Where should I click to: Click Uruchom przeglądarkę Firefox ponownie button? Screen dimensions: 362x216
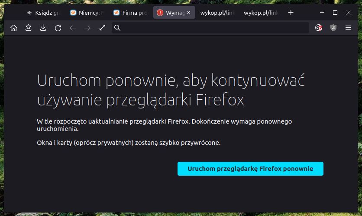click(250, 169)
